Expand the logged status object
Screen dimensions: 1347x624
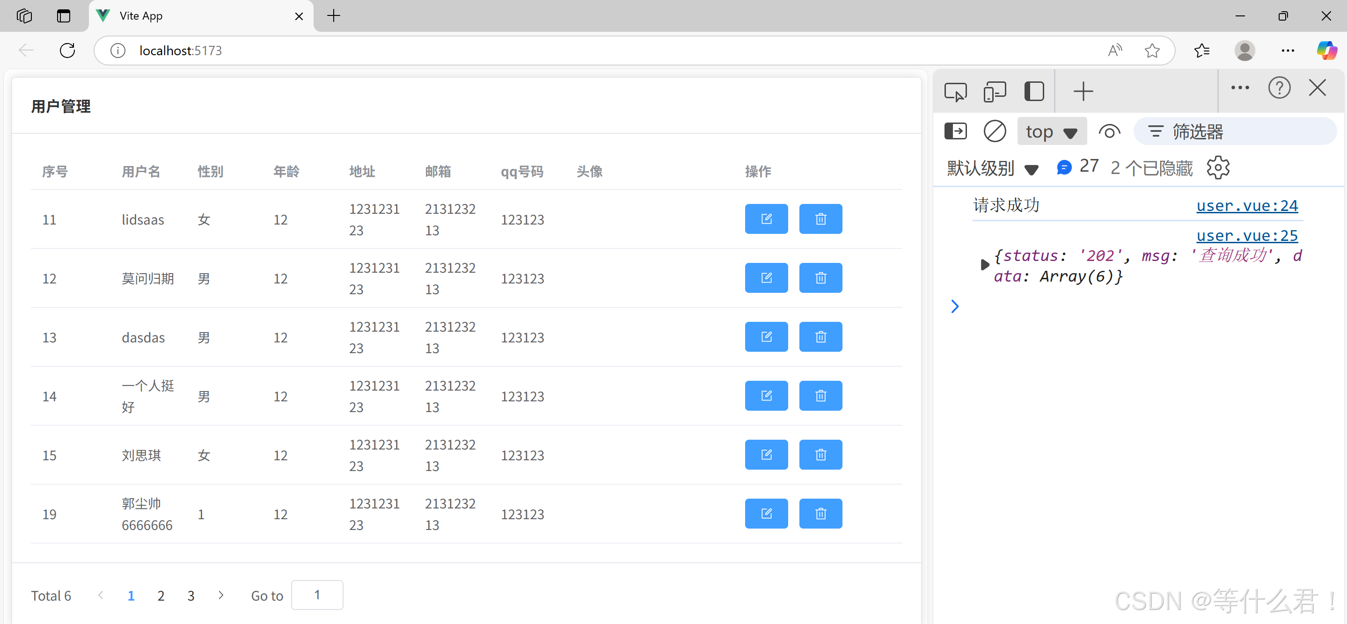pos(984,264)
